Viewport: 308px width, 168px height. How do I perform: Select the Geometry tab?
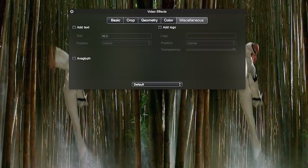click(149, 20)
